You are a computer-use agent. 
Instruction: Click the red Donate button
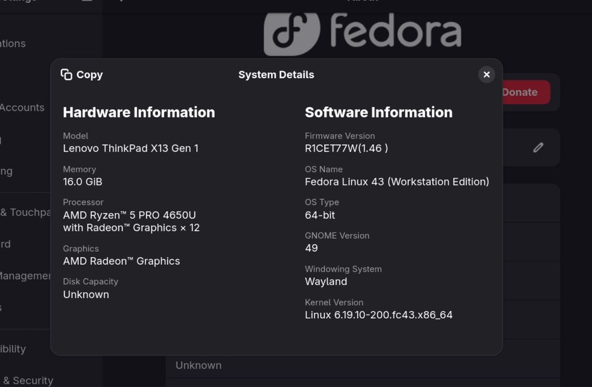point(526,92)
